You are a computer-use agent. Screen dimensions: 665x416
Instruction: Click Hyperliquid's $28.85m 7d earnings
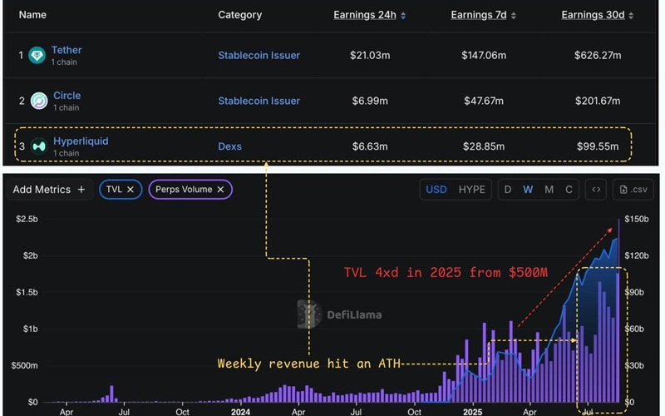coord(484,146)
